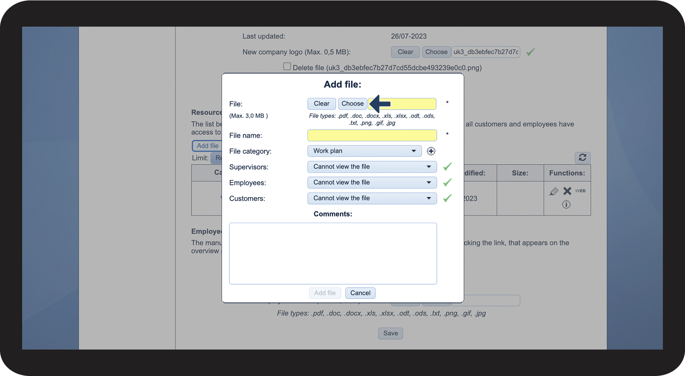Open the Employees permission dropdown

(x=372, y=182)
